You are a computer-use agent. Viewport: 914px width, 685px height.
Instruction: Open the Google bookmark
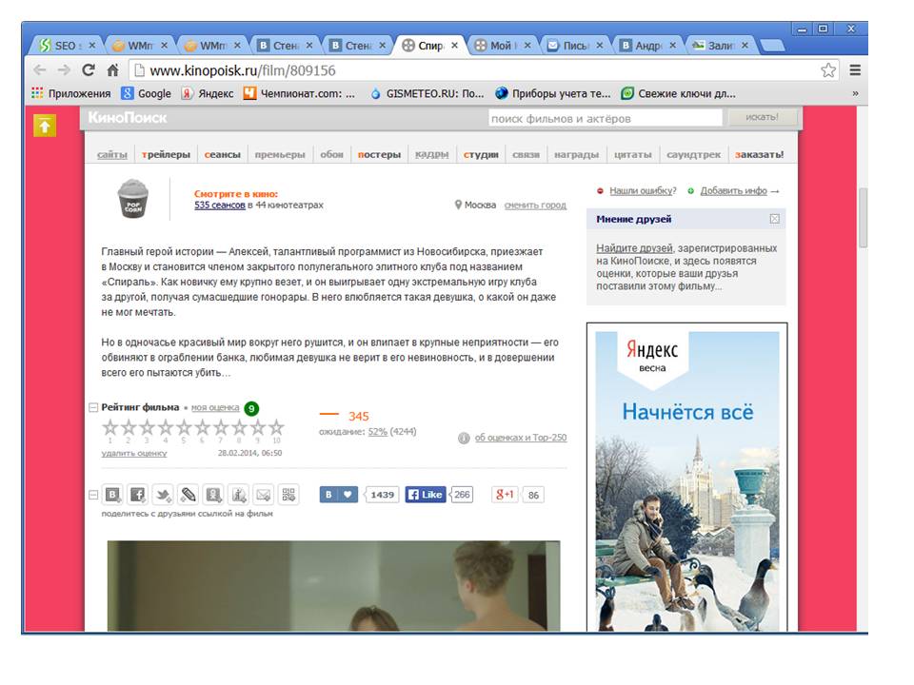[147, 93]
